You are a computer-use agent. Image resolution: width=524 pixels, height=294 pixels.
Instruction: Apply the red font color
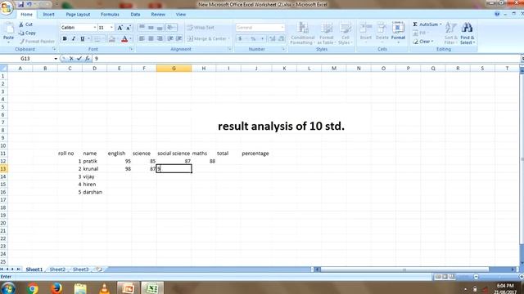[x=124, y=39]
